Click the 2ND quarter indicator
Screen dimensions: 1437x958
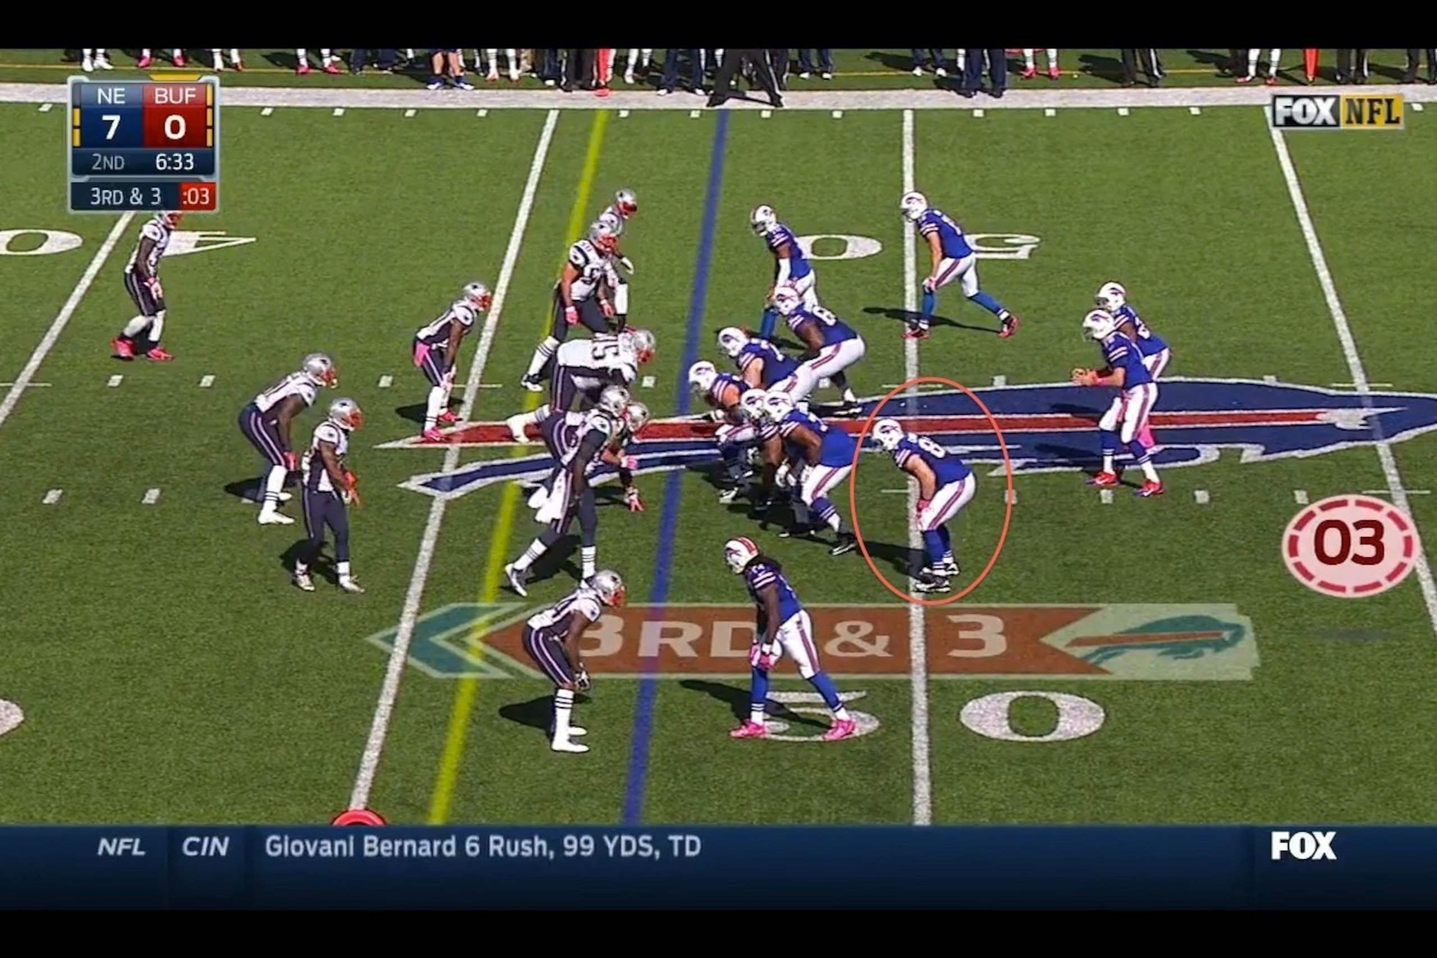[x=108, y=162]
